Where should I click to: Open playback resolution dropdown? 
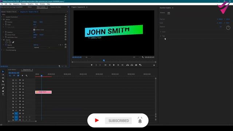[137, 57]
